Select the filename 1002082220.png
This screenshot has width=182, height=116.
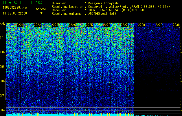point(15,8)
